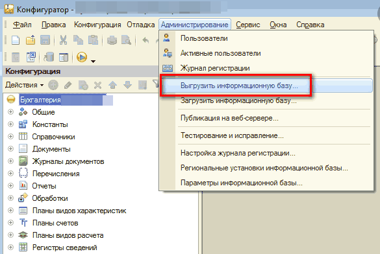This screenshot has height=254, width=380.
Task: Click the Copy toolbar icon
Action: pos(78,40)
